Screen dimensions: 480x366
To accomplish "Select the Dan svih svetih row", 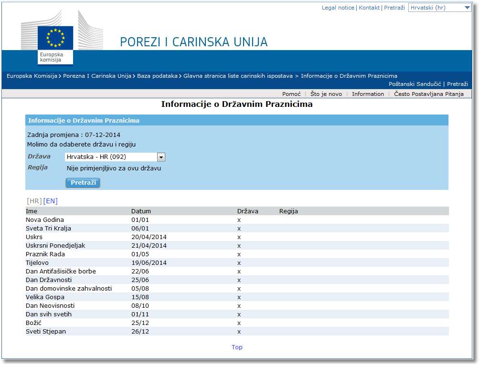I will tap(237, 314).
